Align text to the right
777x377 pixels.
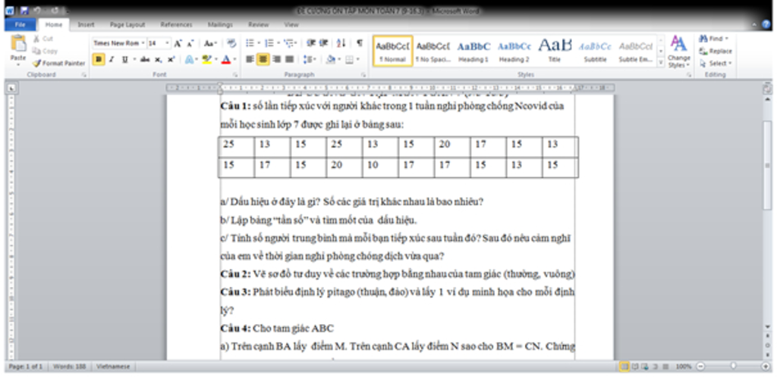coord(276,59)
